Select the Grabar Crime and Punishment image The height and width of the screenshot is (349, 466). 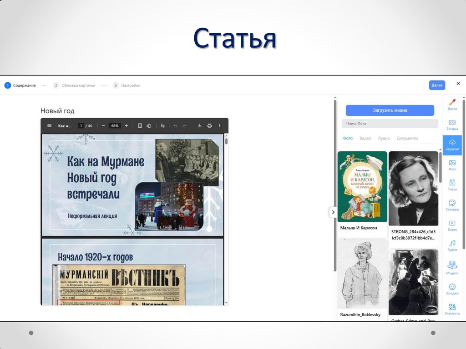point(413,282)
